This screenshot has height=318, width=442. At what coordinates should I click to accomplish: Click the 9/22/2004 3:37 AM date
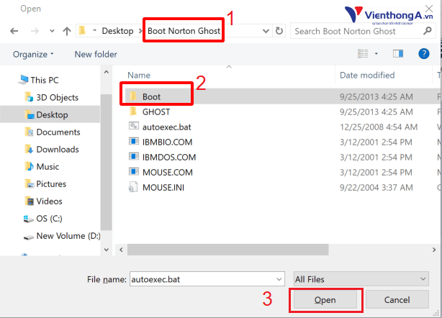[x=376, y=188]
